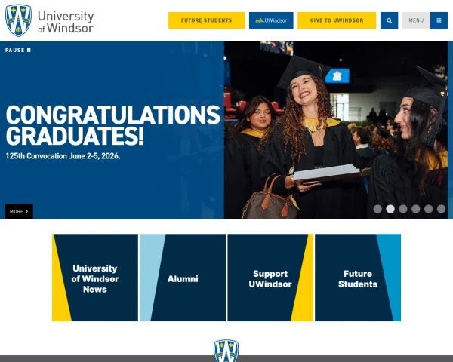The height and width of the screenshot is (362, 453).
Task: Pause the hero slideshow
Action: pos(18,50)
